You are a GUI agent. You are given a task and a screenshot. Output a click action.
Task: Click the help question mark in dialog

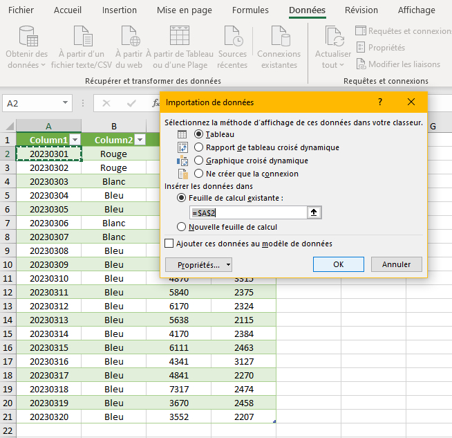click(x=380, y=102)
